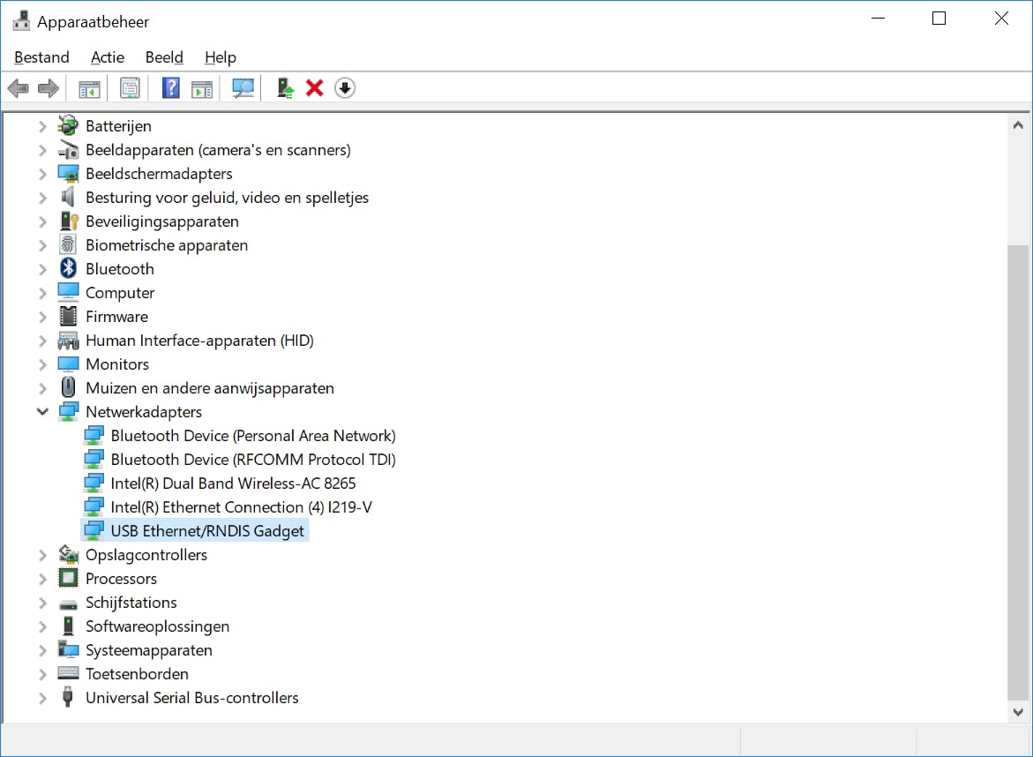Expand the Human Interface-apparaten (HID) chevron
Viewport: 1033px width, 757px height.
[x=42, y=341]
